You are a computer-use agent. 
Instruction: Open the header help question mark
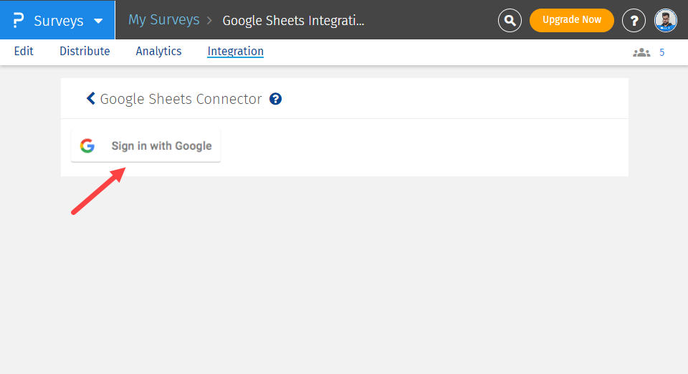[x=634, y=21]
